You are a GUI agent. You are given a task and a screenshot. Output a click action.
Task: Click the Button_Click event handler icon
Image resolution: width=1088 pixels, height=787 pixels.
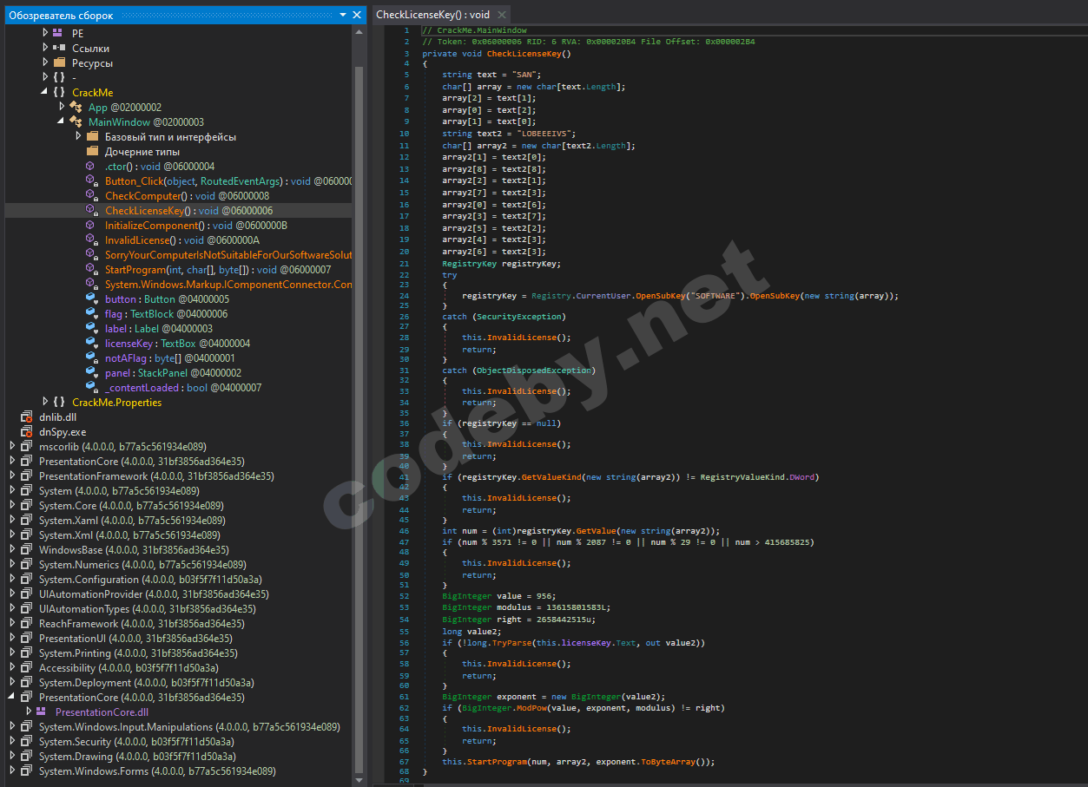(91, 180)
